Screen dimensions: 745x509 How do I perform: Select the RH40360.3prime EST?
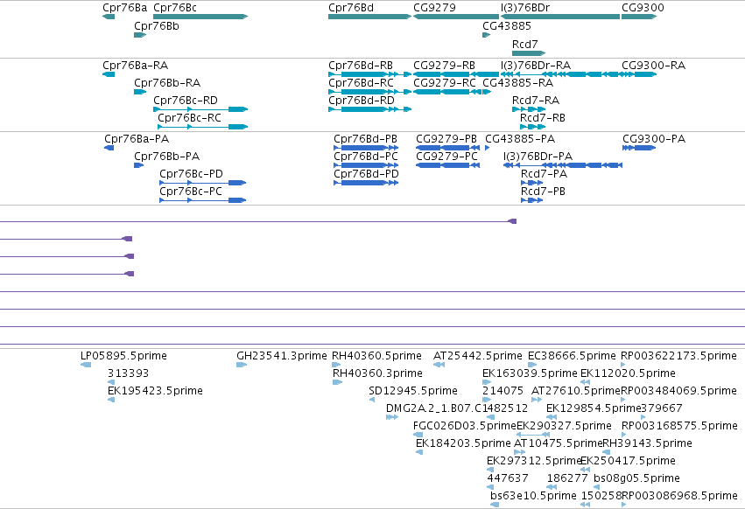(x=337, y=382)
